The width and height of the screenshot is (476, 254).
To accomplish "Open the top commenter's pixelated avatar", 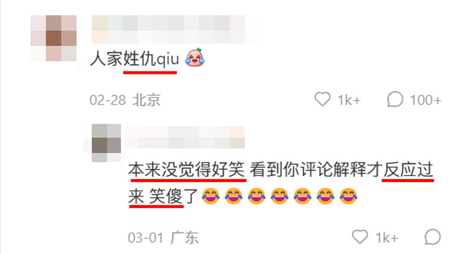I will pyautogui.click(x=54, y=38).
